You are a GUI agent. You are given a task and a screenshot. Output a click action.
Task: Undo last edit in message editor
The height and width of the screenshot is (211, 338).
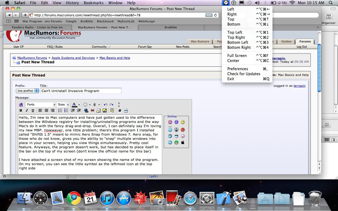point(106,105)
